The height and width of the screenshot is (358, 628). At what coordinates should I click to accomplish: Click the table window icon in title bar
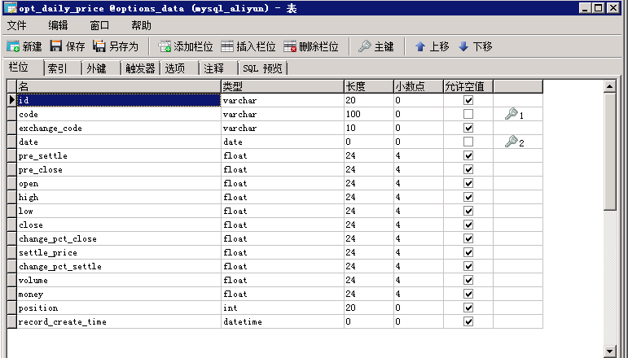(x=10, y=8)
